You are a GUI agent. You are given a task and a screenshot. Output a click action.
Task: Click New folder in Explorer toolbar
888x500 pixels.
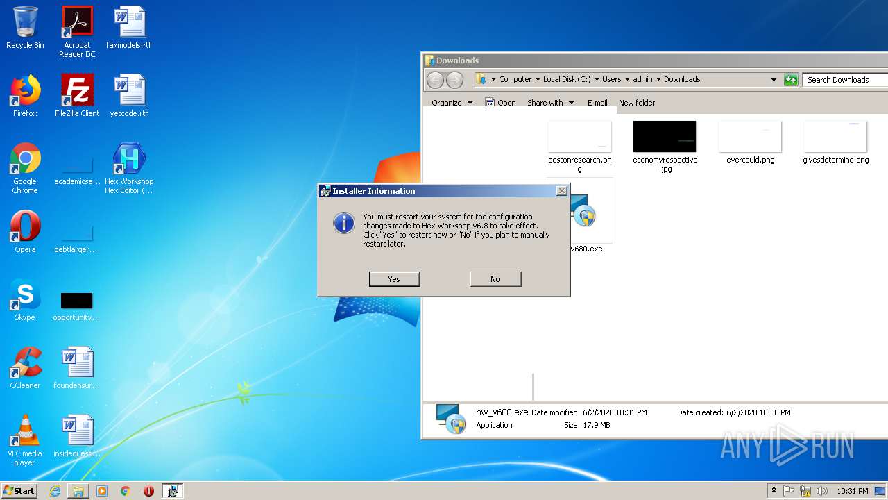tap(637, 103)
